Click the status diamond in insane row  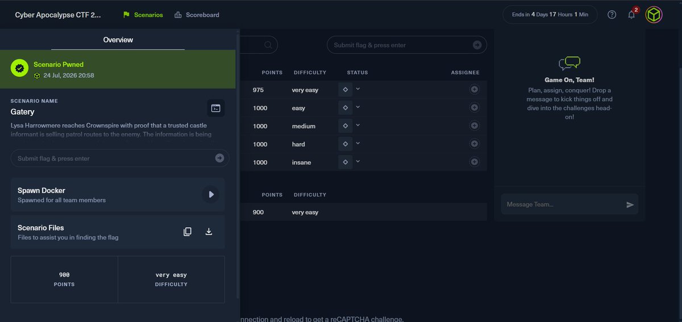coord(345,162)
